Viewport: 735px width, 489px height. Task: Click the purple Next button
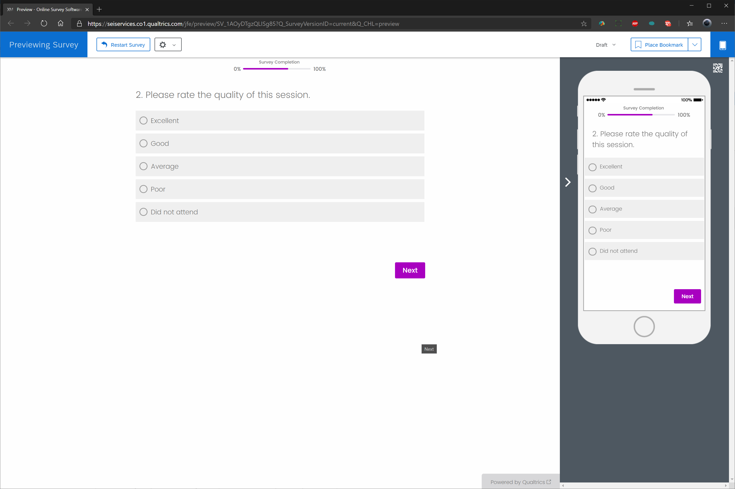(x=410, y=270)
